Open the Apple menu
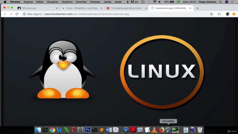The height and width of the screenshot is (134, 238). (x=5, y=2)
